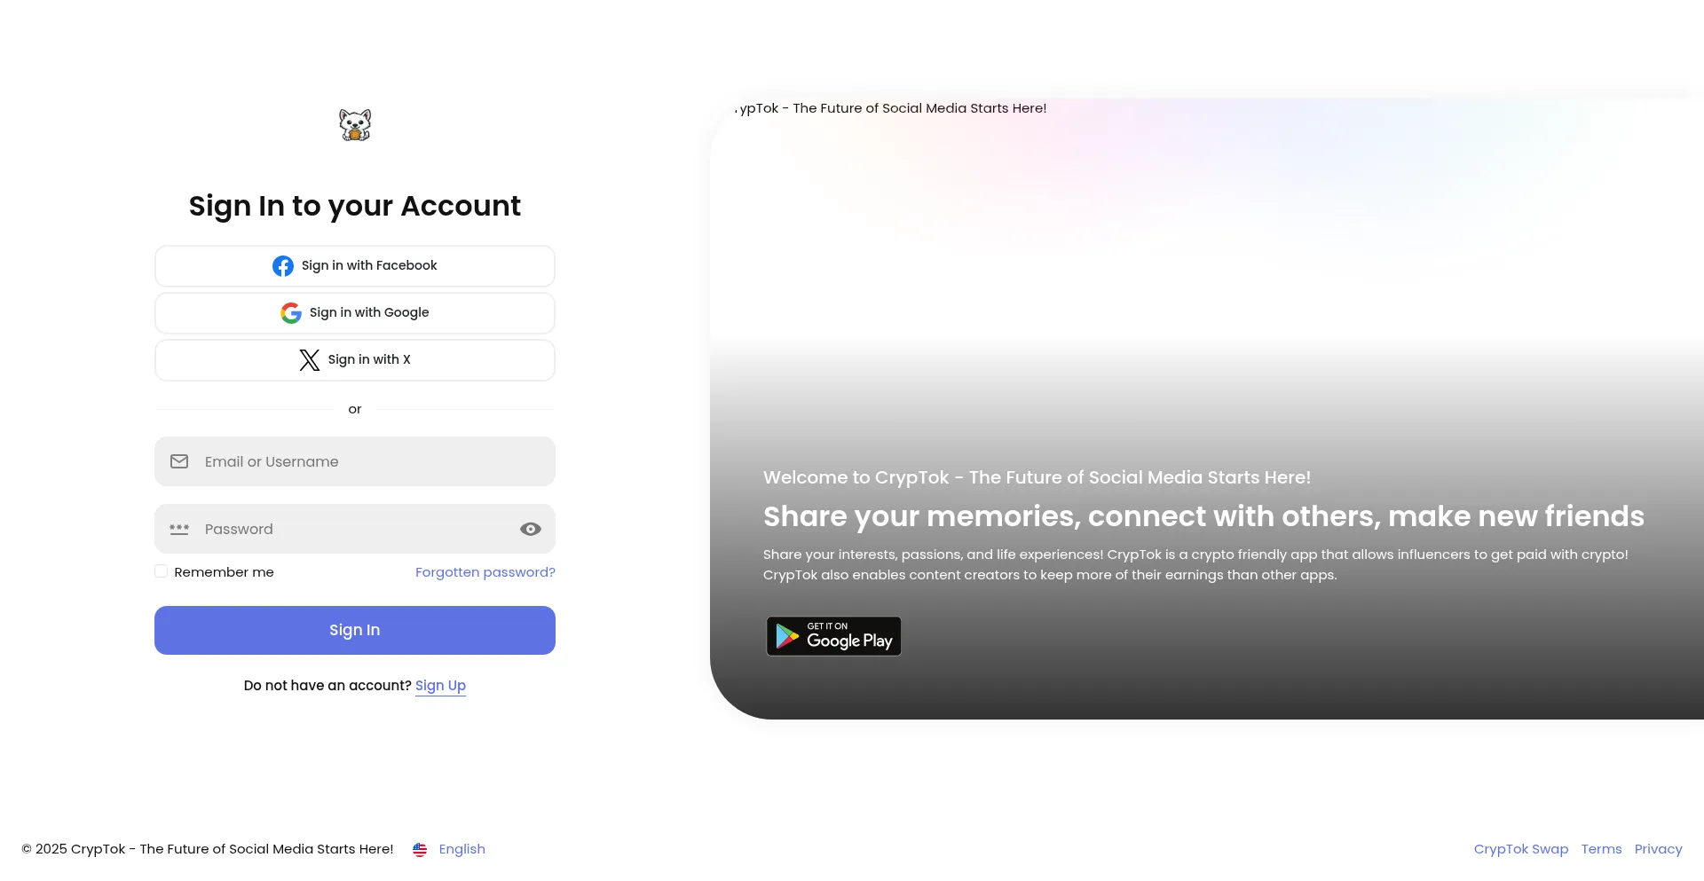The height and width of the screenshot is (881, 1704).
Task: Click the Google 'G' icon
Action: click(291, 312)
